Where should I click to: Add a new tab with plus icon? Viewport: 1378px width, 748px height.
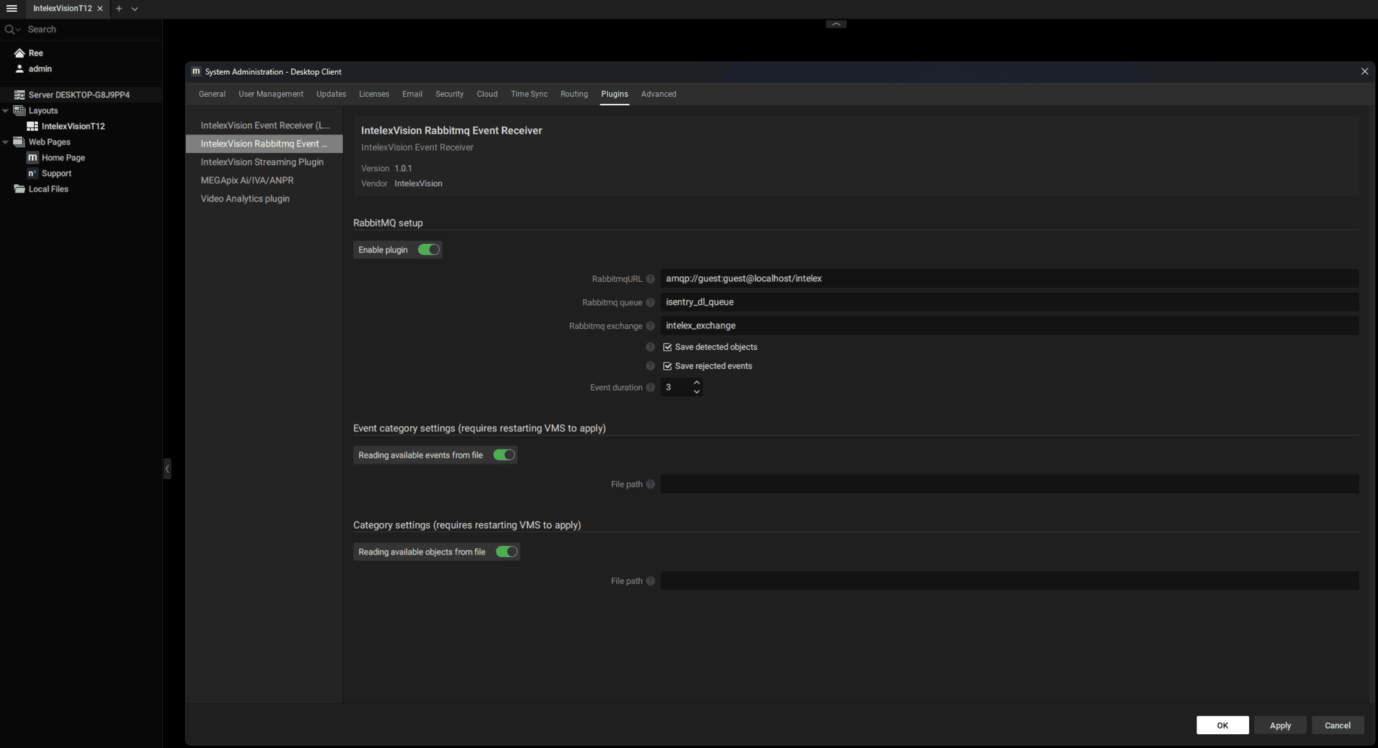click(x=119, y=8)
